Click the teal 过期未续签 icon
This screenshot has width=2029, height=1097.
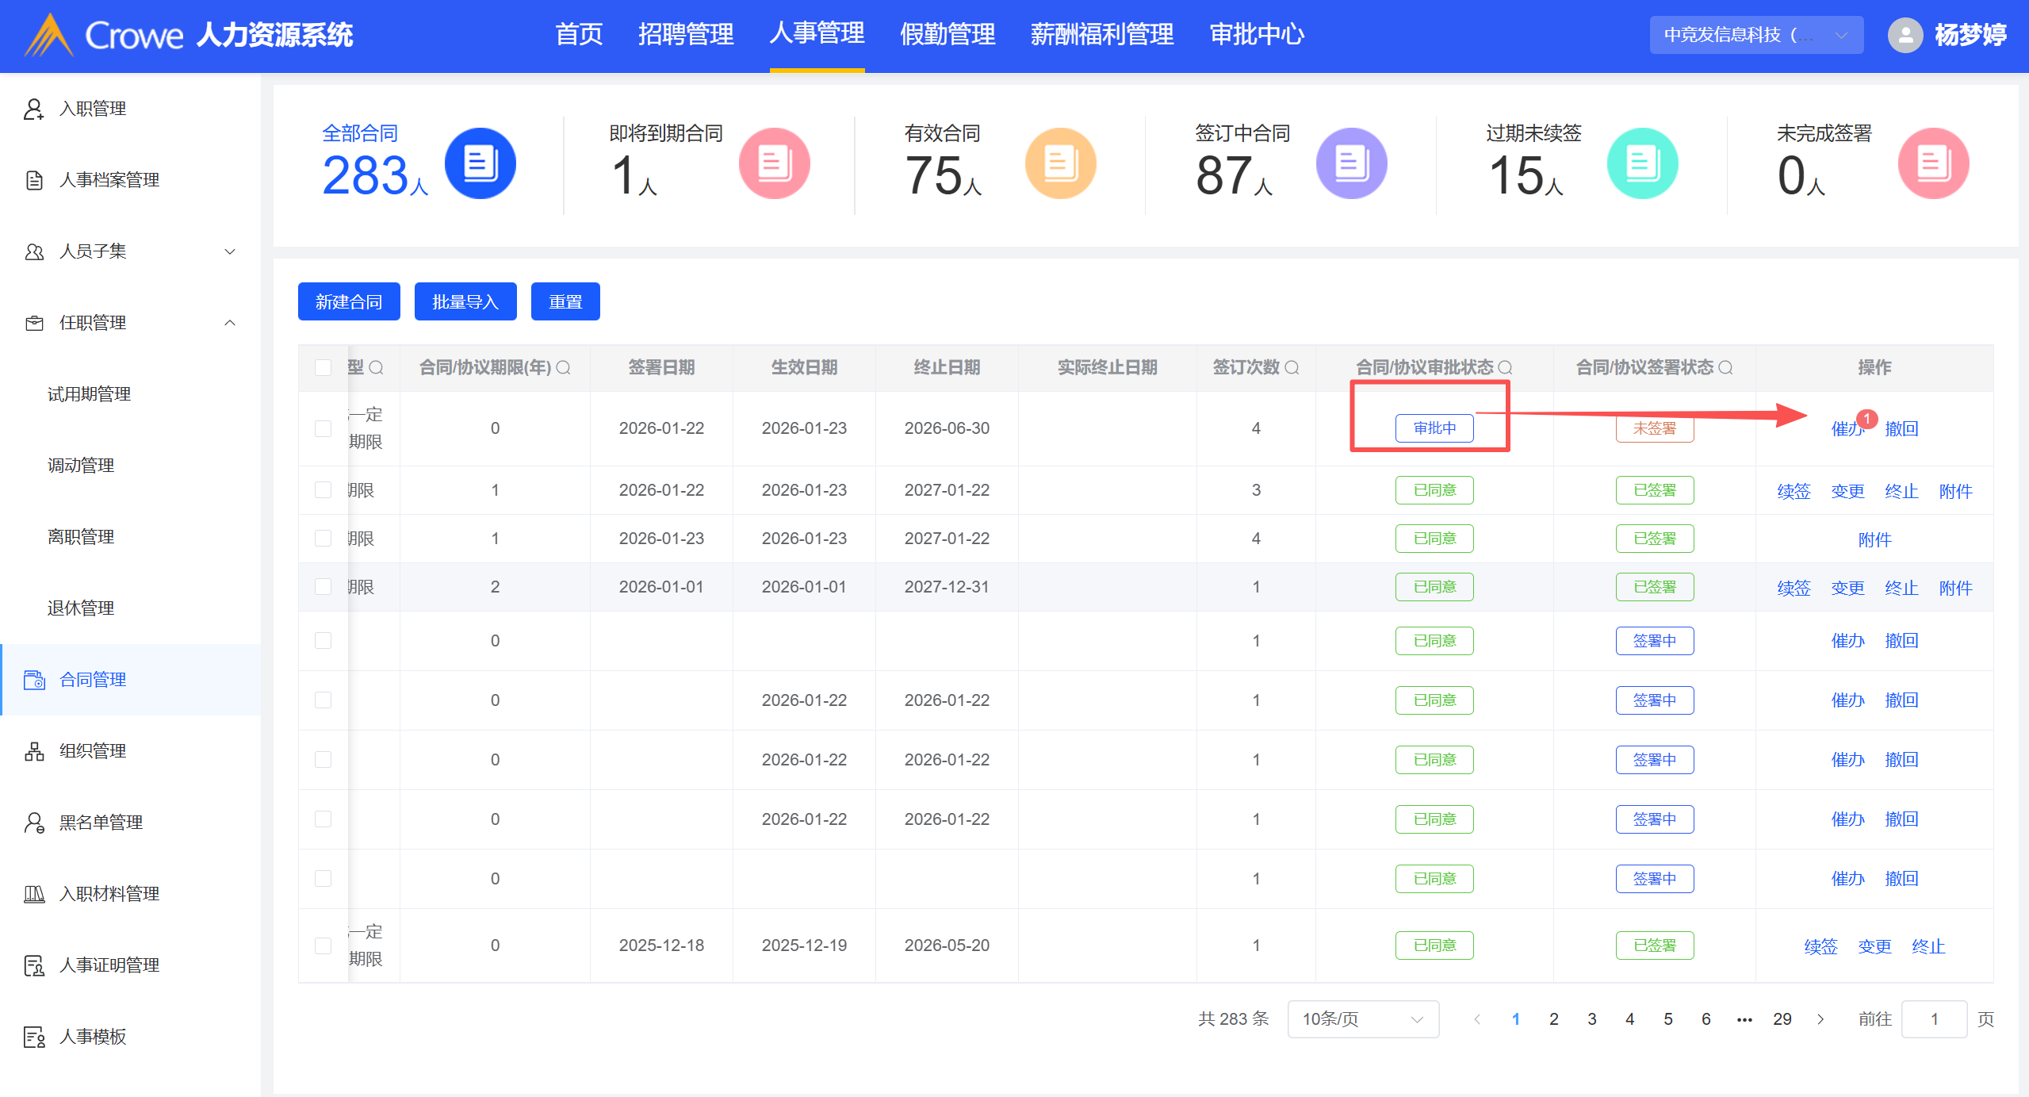click(x=1642, y=163)
